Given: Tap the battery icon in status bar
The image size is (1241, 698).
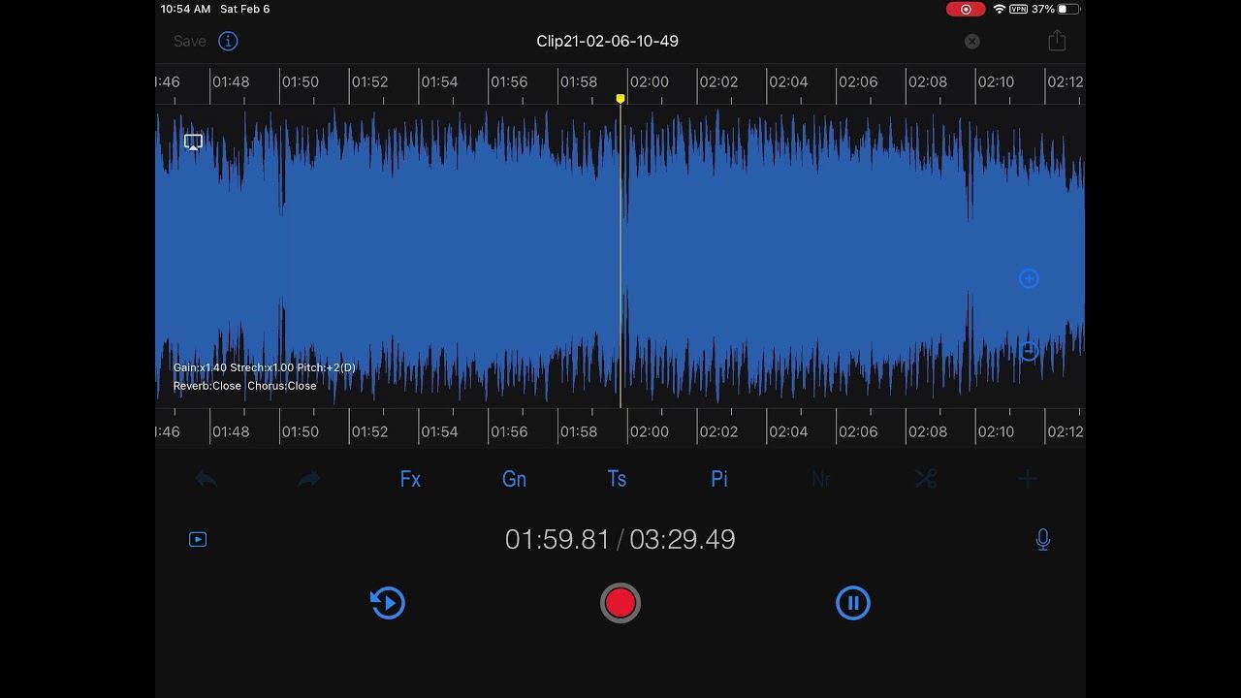Looking at the screenshot, I should 1068,9.
